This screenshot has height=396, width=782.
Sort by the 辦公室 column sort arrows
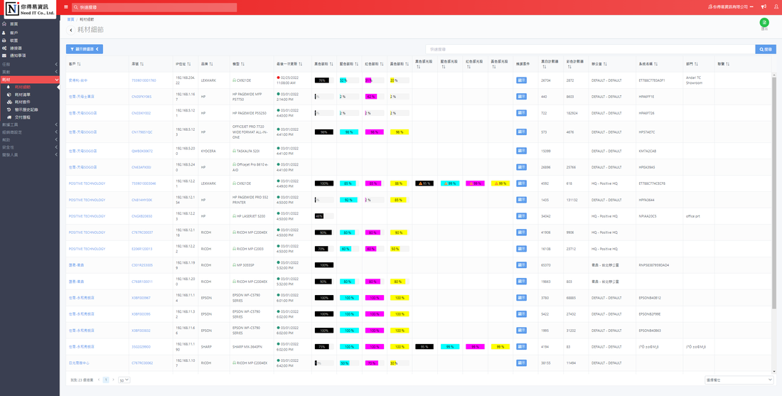click(606, 64)
